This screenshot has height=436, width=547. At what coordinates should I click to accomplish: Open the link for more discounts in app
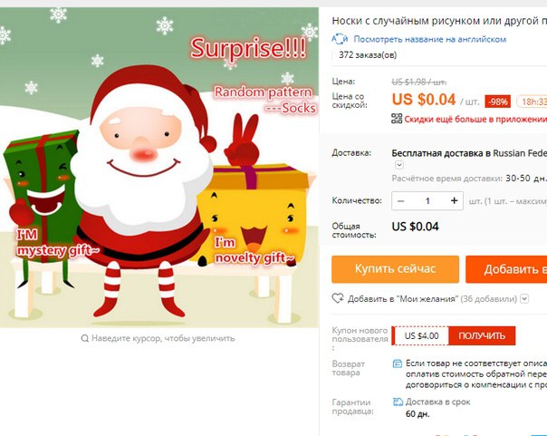[x=475, y=119]
